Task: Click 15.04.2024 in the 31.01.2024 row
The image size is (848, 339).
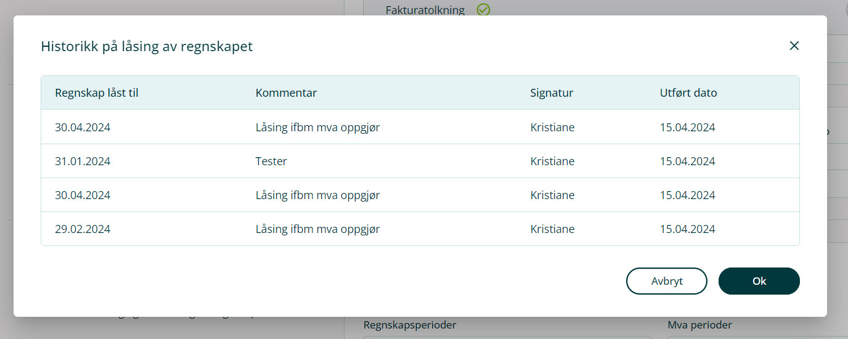Action: (x=687, y=161)
